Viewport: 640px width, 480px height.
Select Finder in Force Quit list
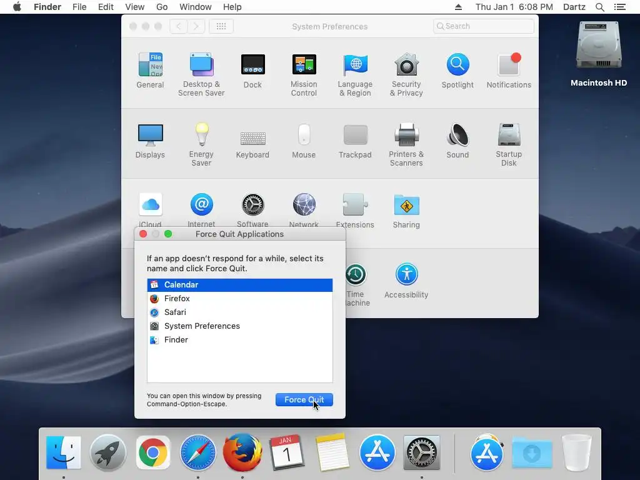click(x=239, y=340)
